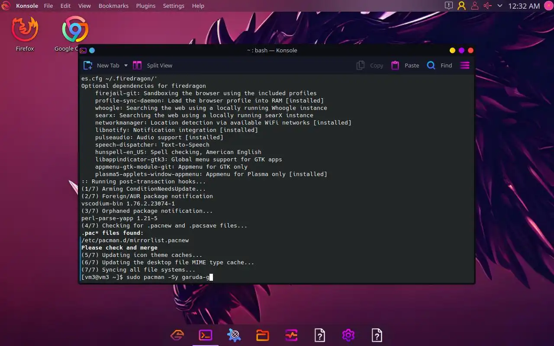
Task: Activate Split View in Konsole toolbar
Action: (152, 65)
